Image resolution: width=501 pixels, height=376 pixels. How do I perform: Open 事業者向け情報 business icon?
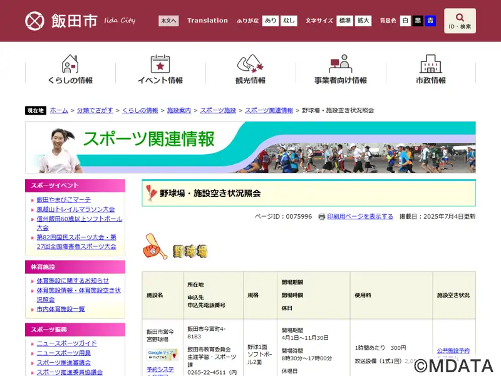coord(341,64)
